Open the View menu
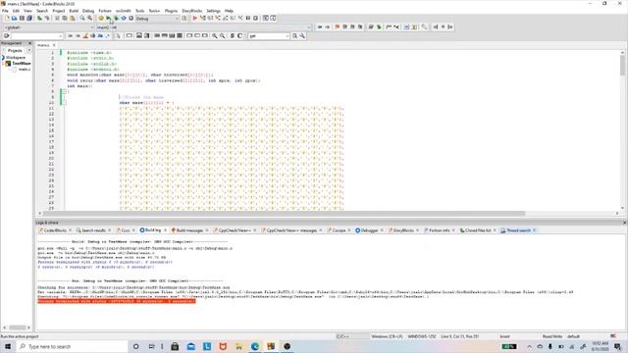The height and width of the screenshot is (353, 628). [27, 11]
